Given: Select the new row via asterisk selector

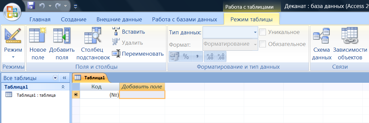Looking at the screenshot, I should (76, 95).
